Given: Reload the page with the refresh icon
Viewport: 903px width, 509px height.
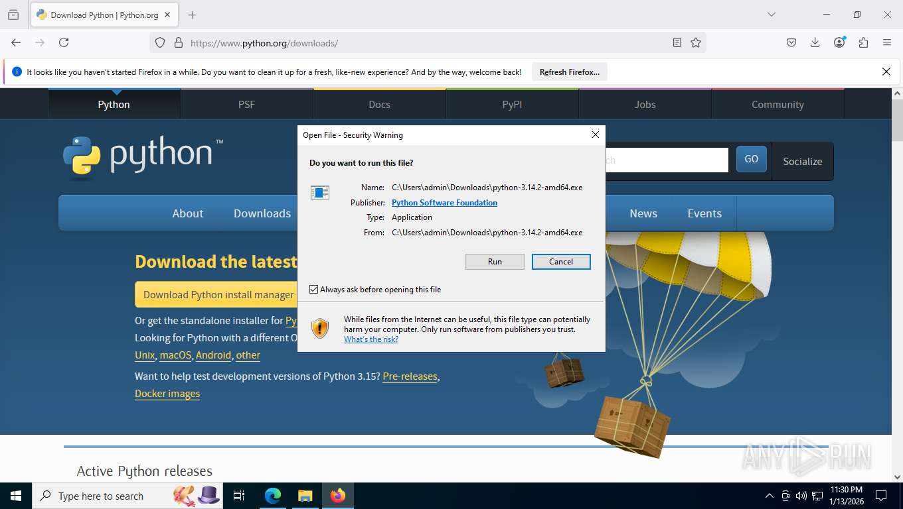Looking at the screenshot, I should 64,42.
